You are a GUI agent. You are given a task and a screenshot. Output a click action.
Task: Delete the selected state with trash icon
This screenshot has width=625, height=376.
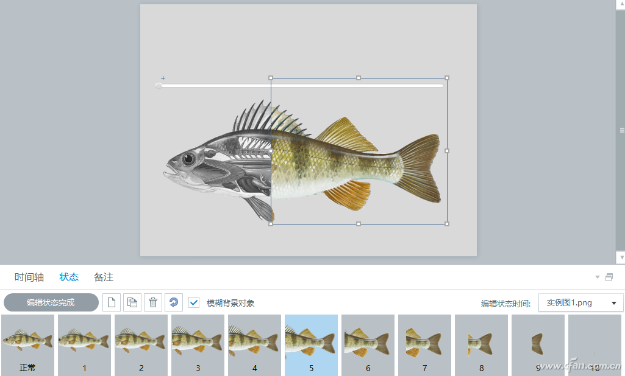point(153,302)
